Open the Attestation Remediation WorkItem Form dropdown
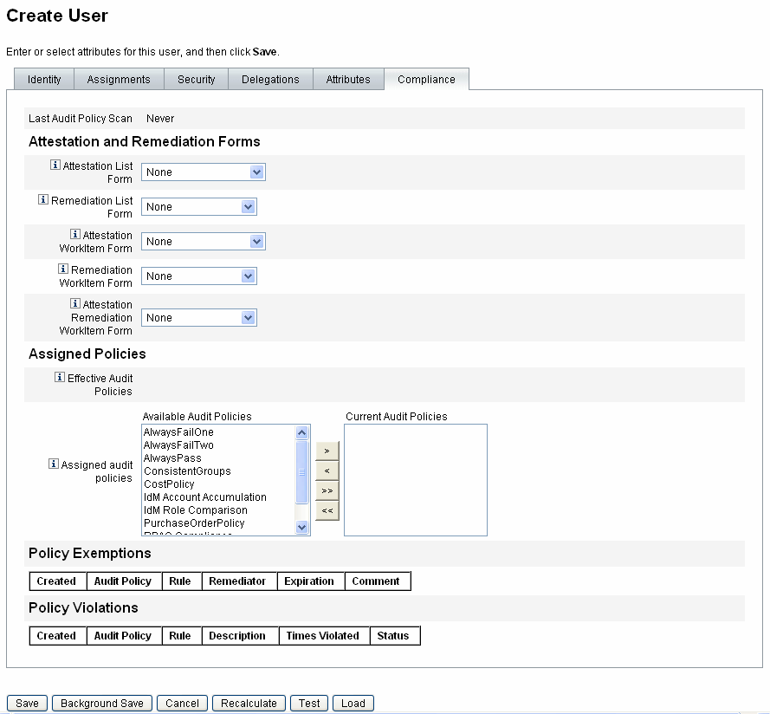The image size is (770, 714). (199, 318)
